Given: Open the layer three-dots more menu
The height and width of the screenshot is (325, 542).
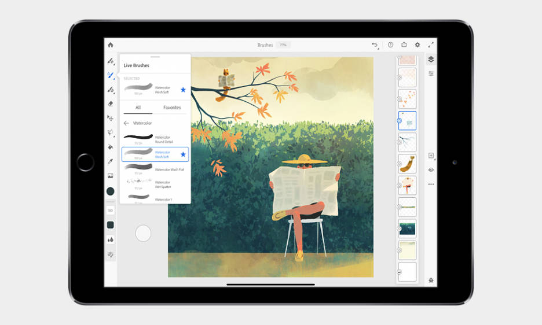Looking at the screenshot, I should [x=431, y=184].
